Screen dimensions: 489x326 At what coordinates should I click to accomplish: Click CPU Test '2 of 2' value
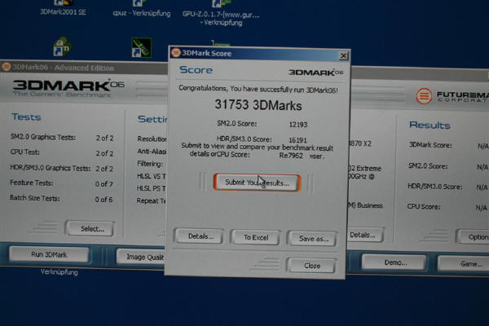(105, 153)
